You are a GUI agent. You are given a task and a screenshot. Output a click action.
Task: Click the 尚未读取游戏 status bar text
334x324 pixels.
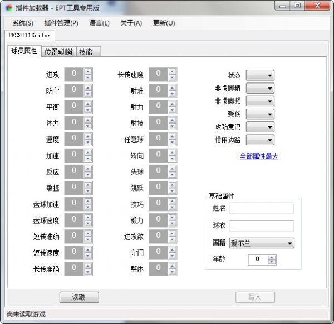pos(26,314)
